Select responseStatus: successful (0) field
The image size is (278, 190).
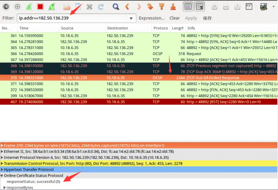[33, 182]
